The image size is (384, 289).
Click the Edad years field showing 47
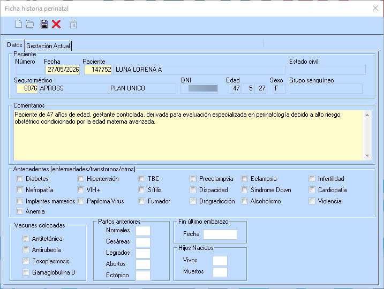click(x=235, y=88)
